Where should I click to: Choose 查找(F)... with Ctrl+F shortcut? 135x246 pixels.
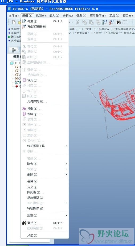tap(45, 223)
